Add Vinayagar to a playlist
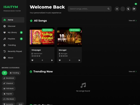The height and width of the screenshot is (105, 140). [x=42, y=60]
